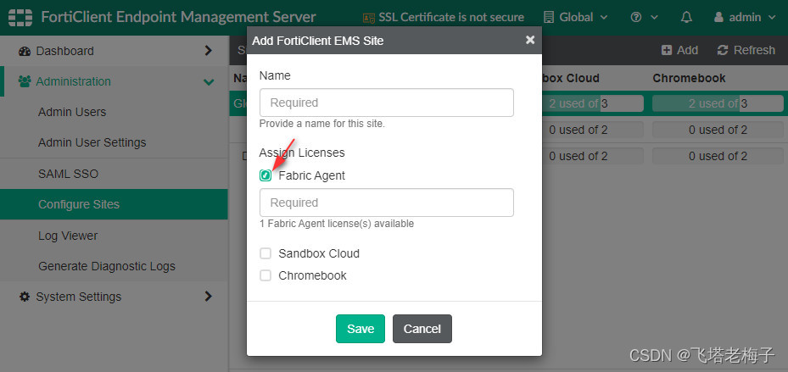The image size is (788, 372).
Task: Collapse the Administration section chevron
Action: point(209,82)
